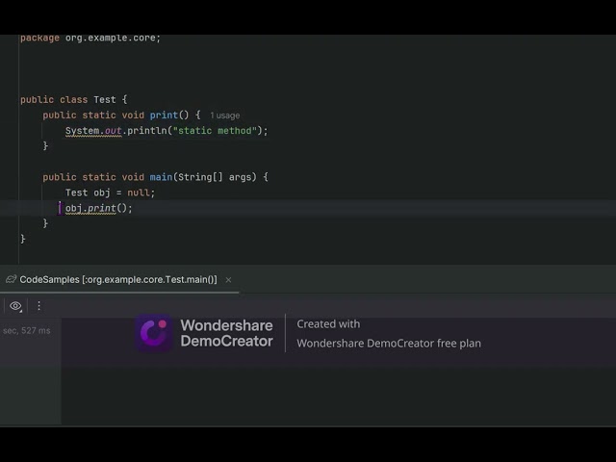This screenshot has height=462, width=616.
Task: Click the "static method" string literal
Action: [215, 131]
